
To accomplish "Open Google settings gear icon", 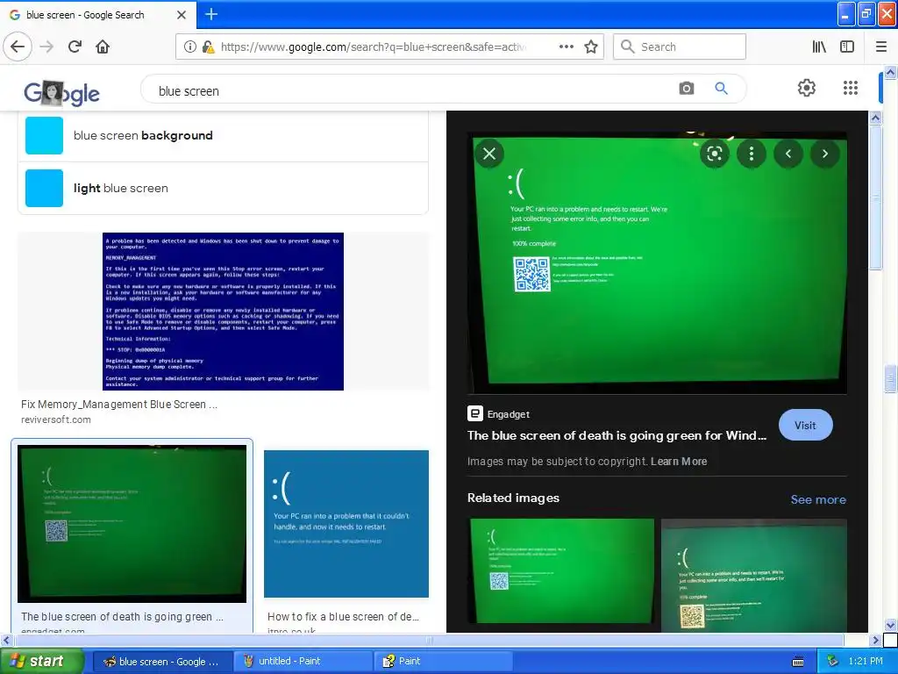I will point(807,88).
